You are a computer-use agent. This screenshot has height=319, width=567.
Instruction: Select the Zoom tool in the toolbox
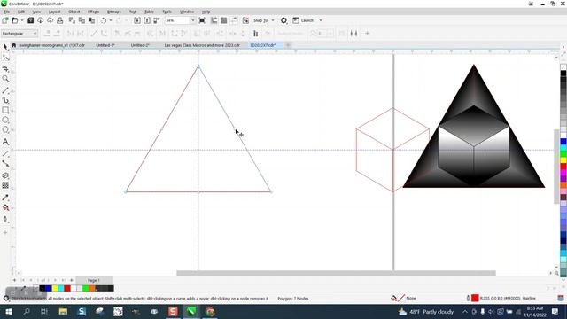coord(5,79)
